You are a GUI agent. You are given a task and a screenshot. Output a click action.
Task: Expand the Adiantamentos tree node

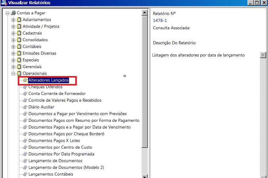[x=13, y=20]
